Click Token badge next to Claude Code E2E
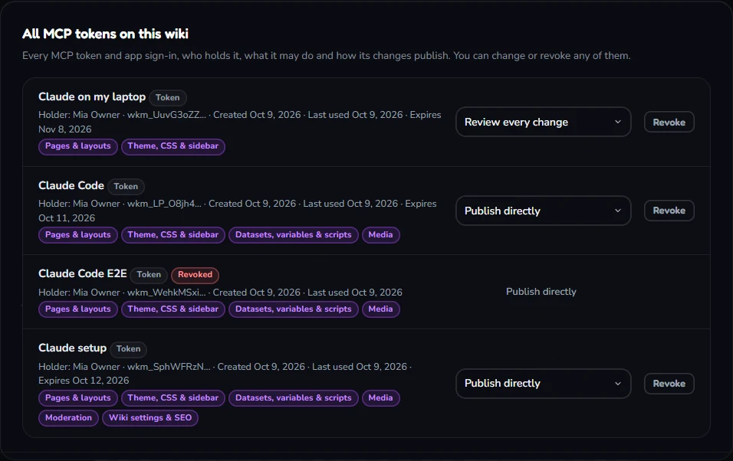 [x=149, y=275]
